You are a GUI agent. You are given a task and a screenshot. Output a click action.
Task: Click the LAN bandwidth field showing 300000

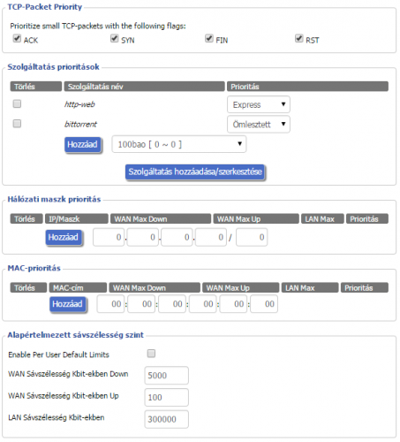(167, 419)
